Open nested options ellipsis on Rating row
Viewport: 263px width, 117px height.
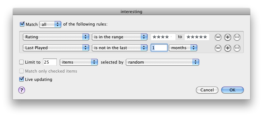[237, 37]
